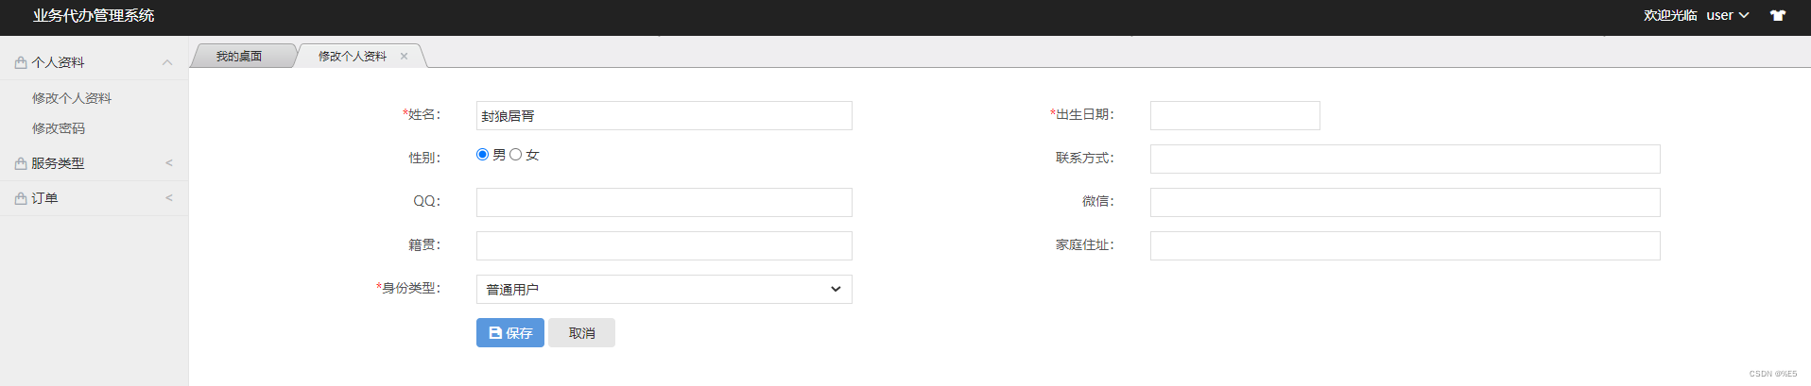Switch to the 修改个人资料 tab

click(x=353, y=56)
